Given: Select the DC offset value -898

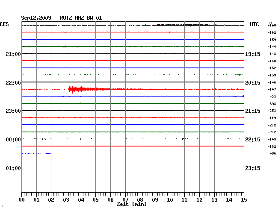Looking at the screenshot, I should (272, 104).
